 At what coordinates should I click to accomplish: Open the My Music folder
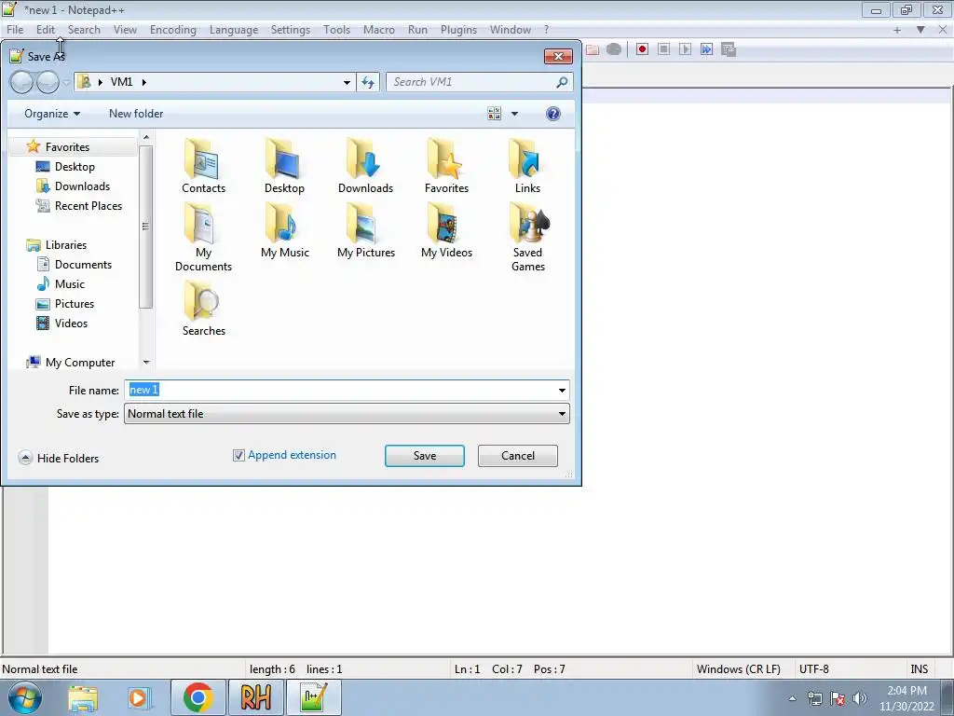point(285,230)
